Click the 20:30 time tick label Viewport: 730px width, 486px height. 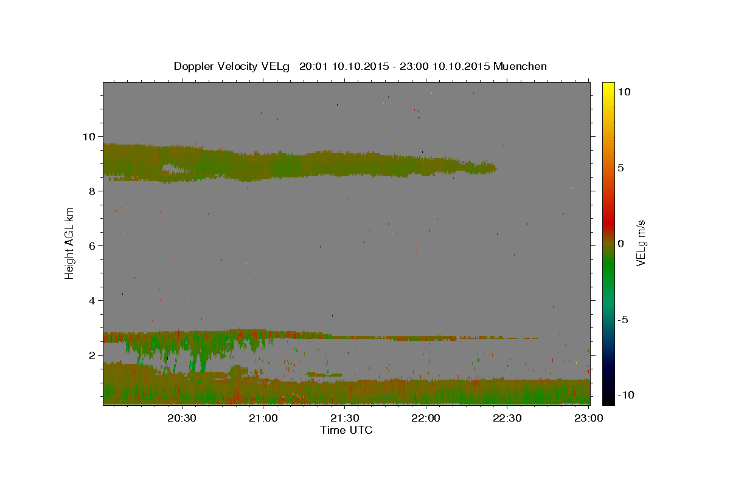pos(182,418)
